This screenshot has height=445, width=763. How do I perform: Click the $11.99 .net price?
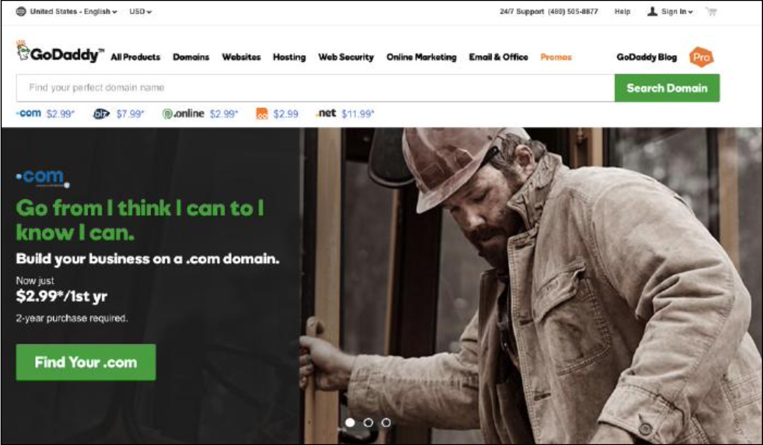pyautogui.click(x=358, y=114)
